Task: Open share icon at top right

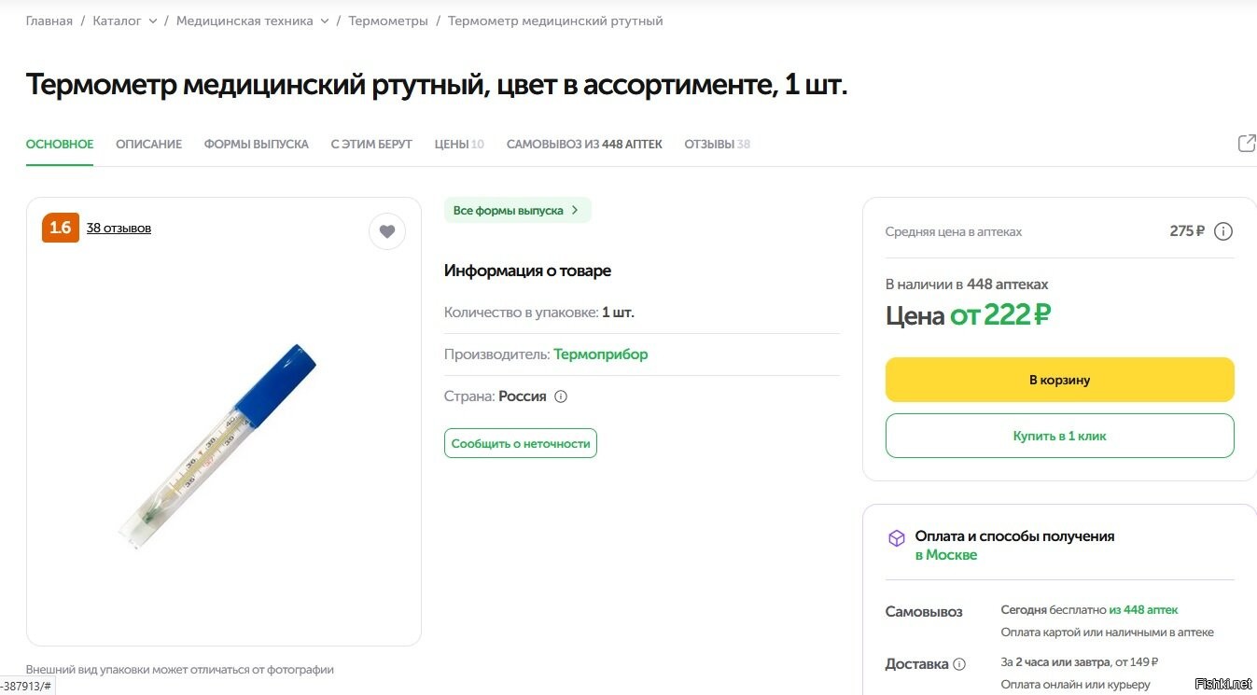Action: pyautogui.click(x=1247, y=143)
